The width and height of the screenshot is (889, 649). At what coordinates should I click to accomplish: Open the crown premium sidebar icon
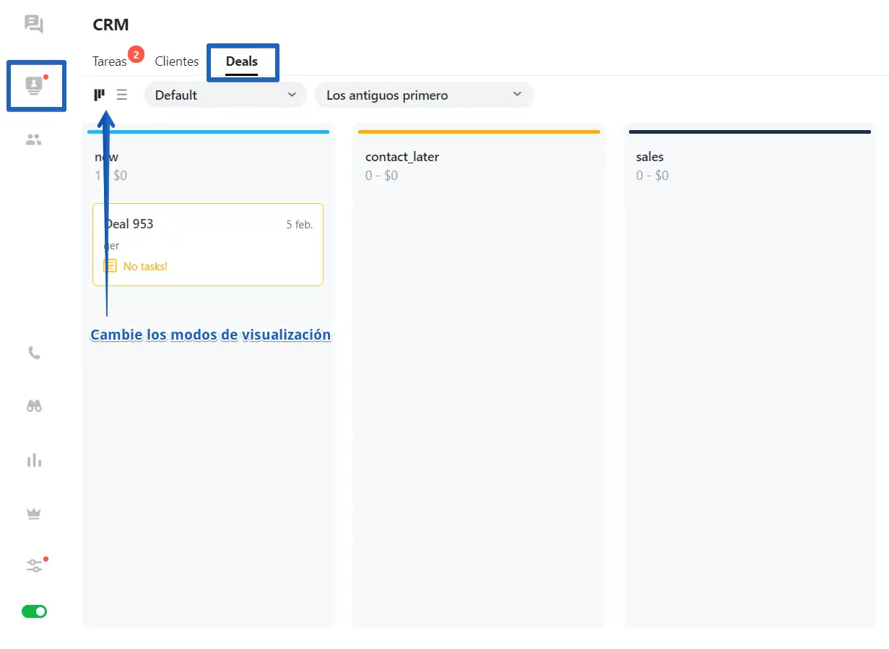pyautogui.click(x=34, y=514)
